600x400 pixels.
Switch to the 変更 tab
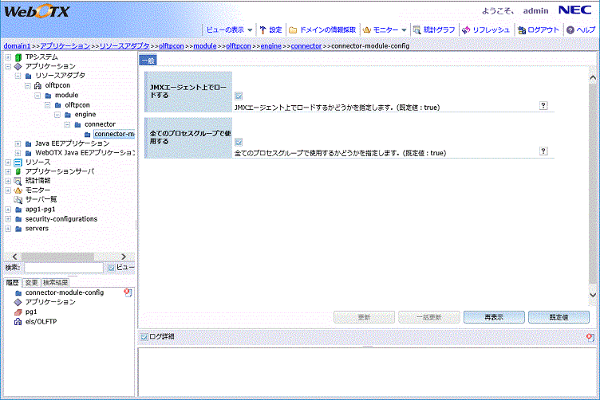click(x=31, y=282)
